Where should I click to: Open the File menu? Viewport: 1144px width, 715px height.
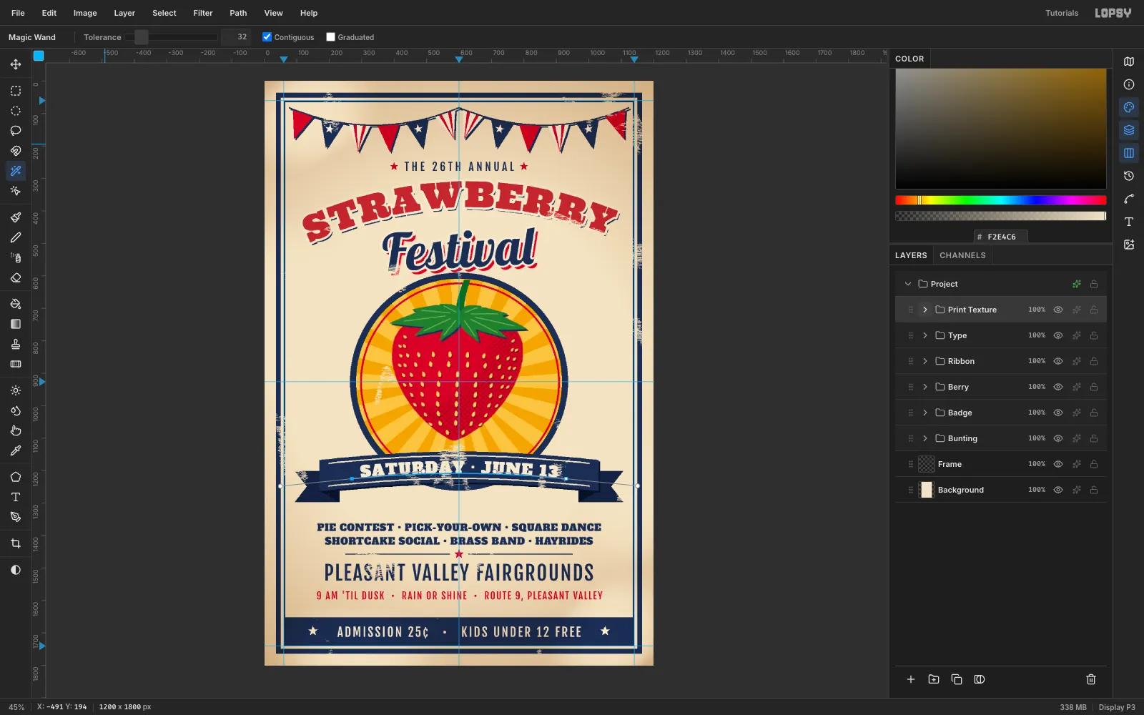(18, 13)
